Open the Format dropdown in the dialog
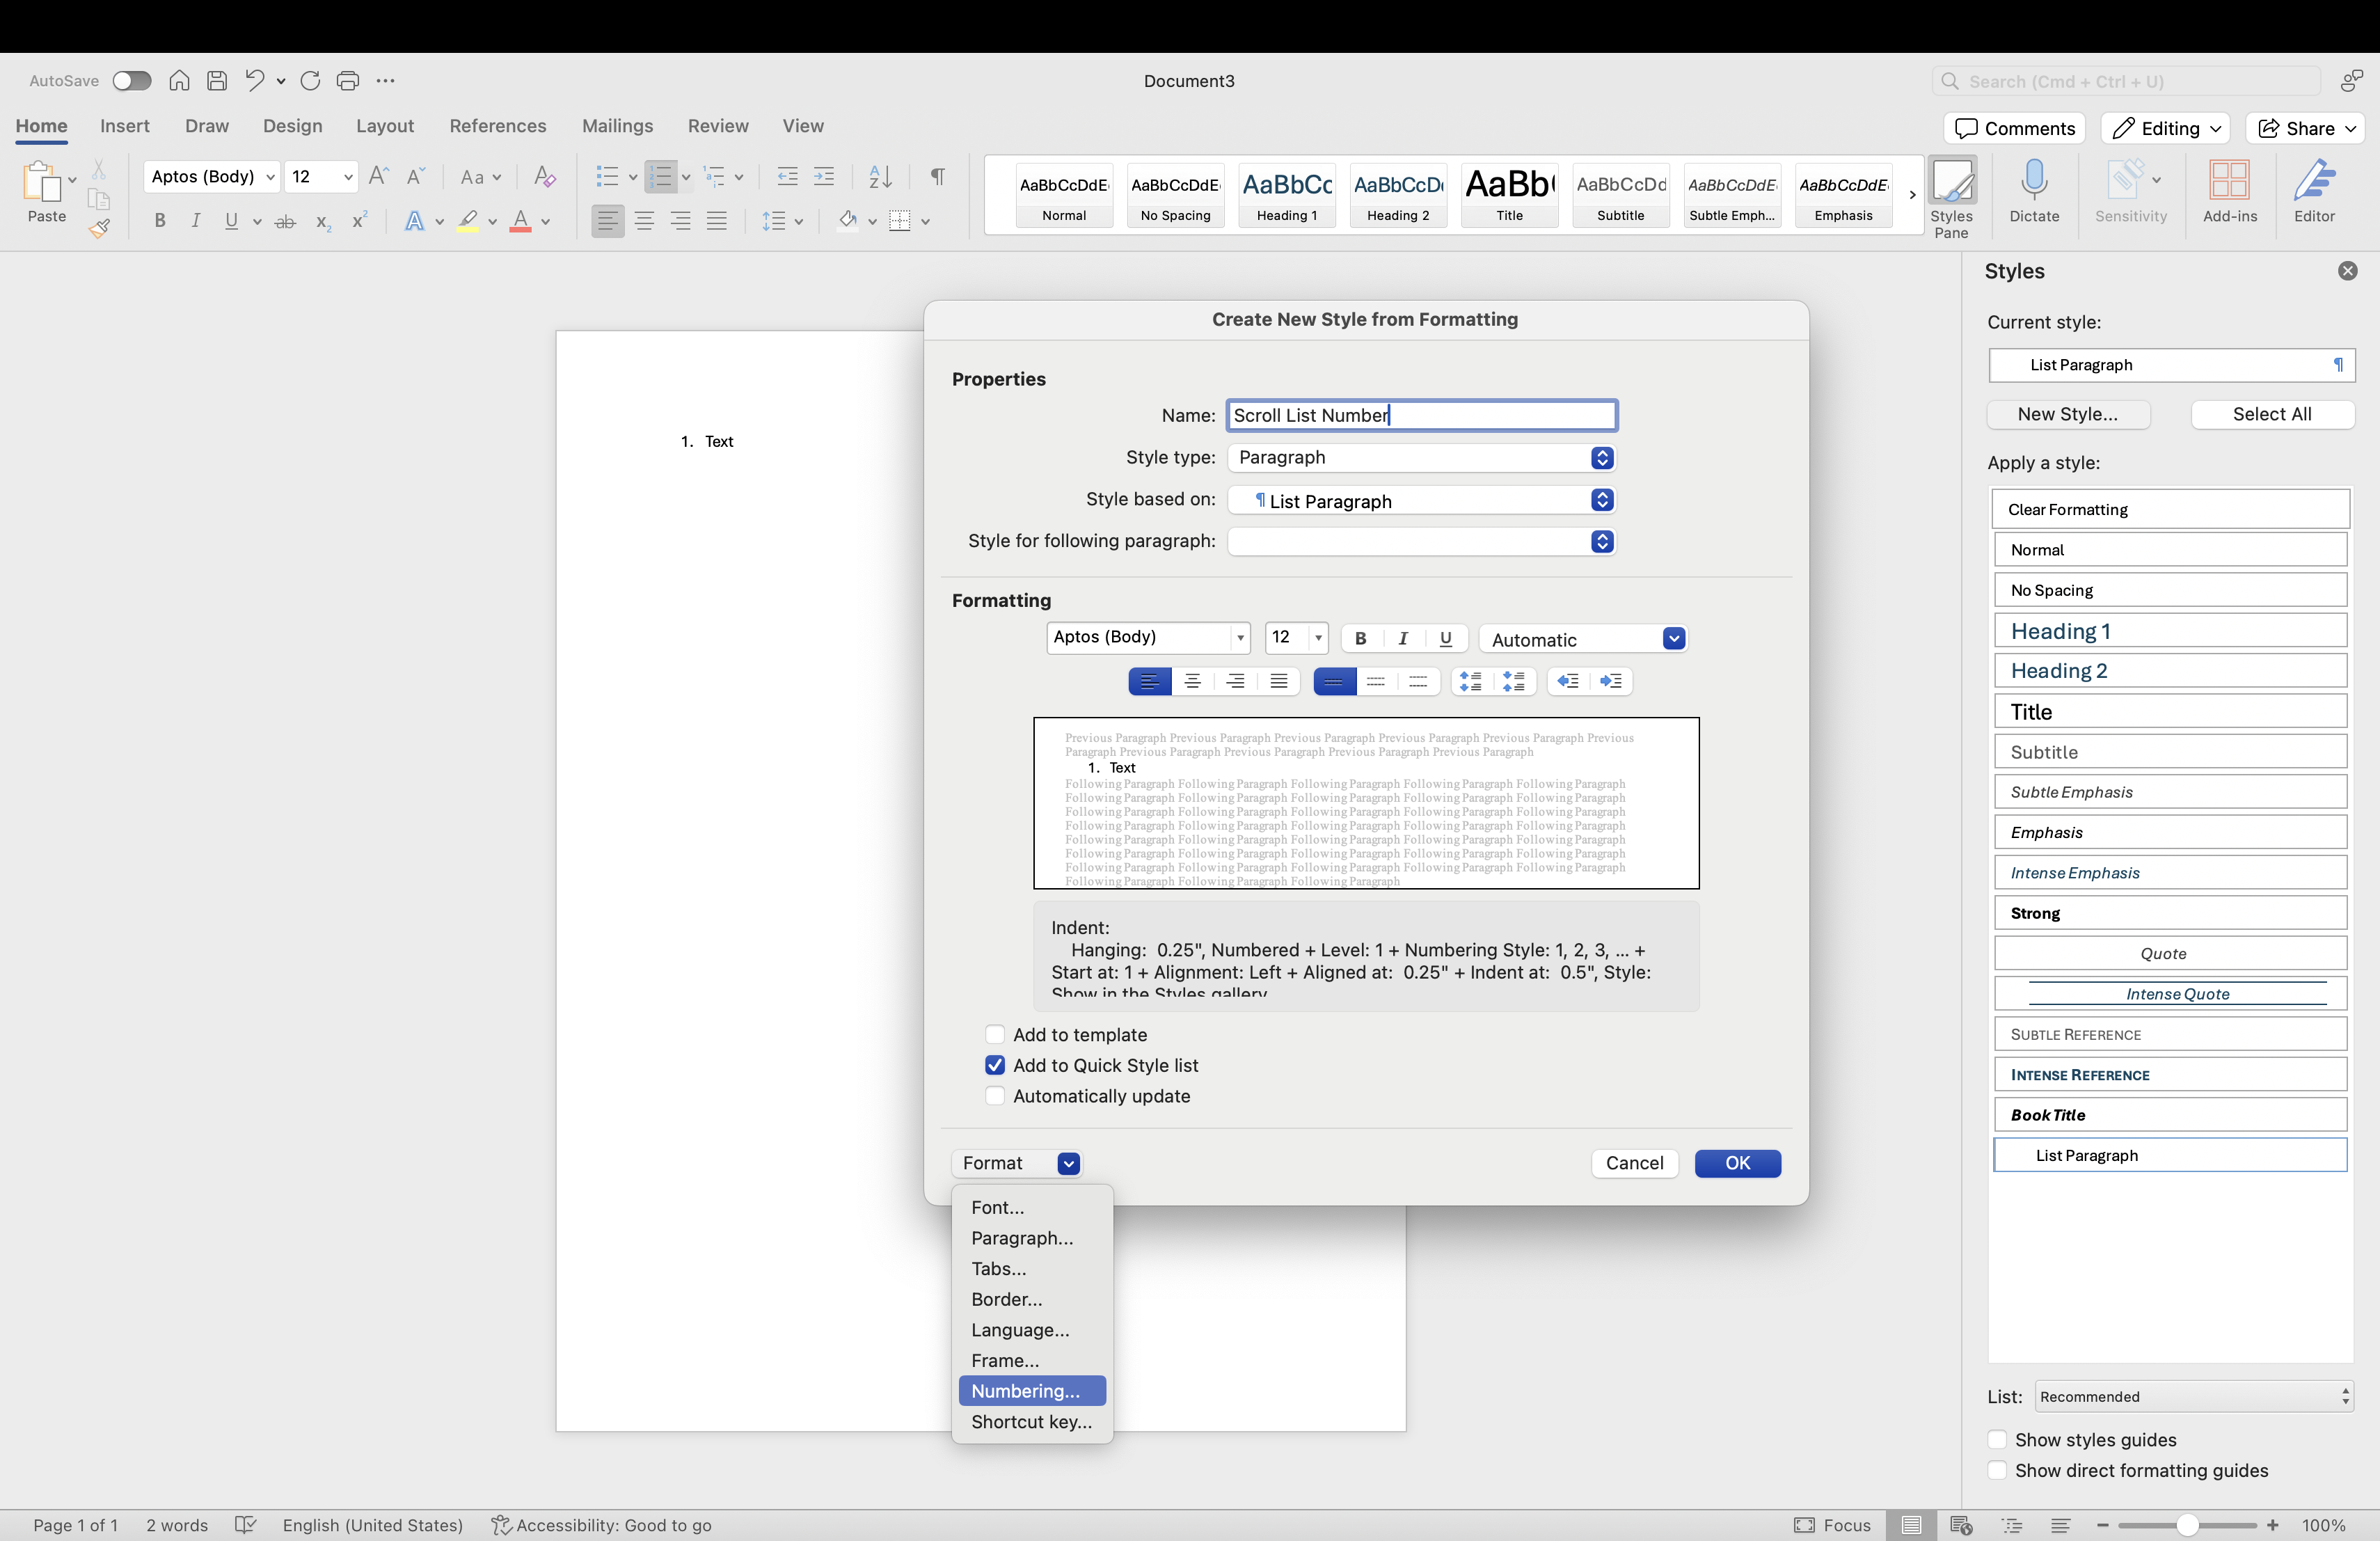2380x1541 pixels. [x=1016, y=1163]
